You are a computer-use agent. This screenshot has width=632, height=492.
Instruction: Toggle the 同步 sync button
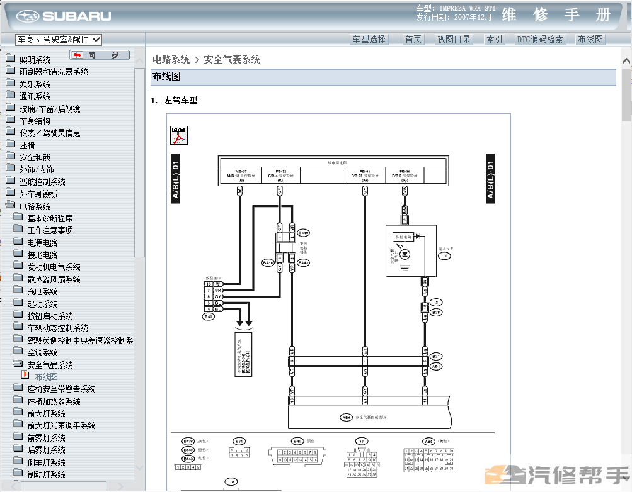tap(100, 55)
